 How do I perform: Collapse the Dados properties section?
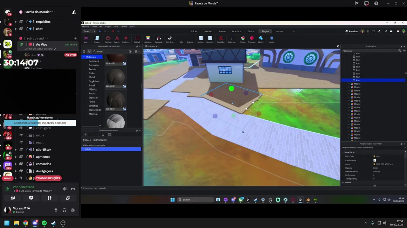(343, 182)
